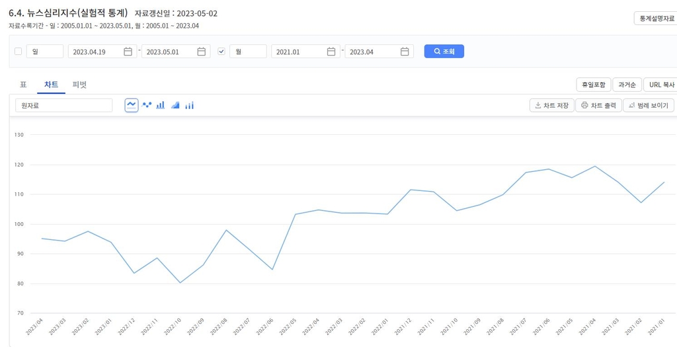The height and width of the screenshot is (347, 677).
Task: Choose the bar chart type icon
Action: point(161,105)
